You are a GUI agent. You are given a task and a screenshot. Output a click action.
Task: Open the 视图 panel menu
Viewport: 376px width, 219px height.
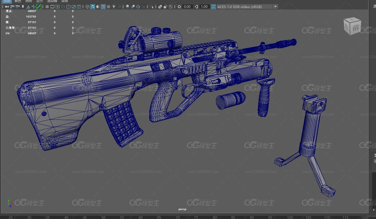pos(7,1)
